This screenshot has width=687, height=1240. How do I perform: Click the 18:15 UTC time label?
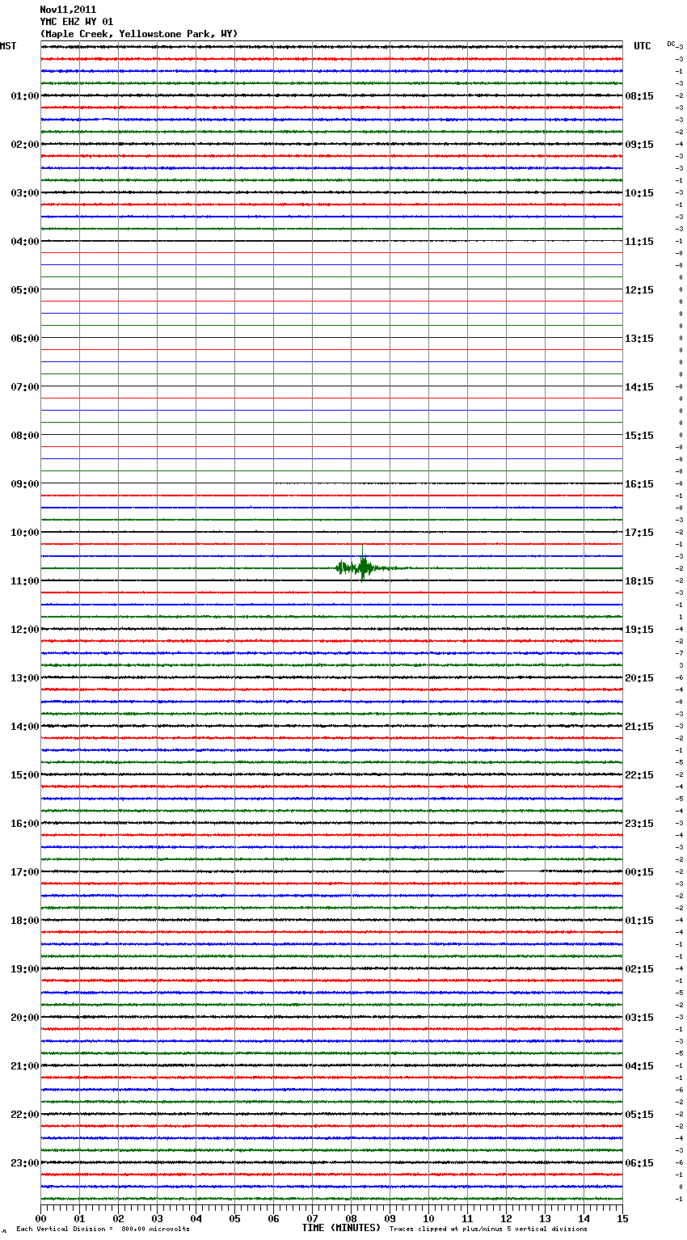(x=639, y=581)
